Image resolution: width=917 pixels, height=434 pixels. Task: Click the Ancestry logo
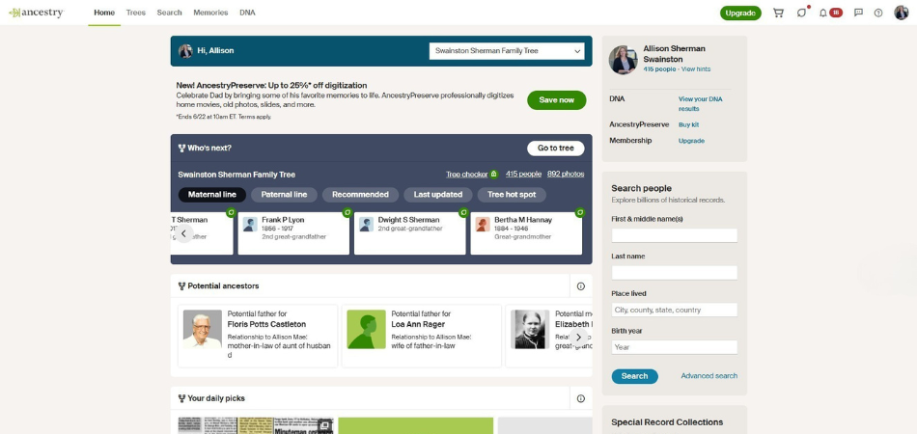(37, 13)
